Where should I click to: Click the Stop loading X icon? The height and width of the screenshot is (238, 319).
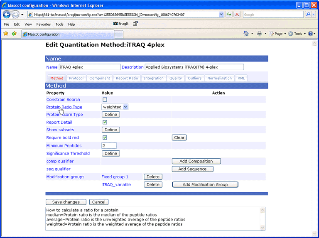click(237, 15)
